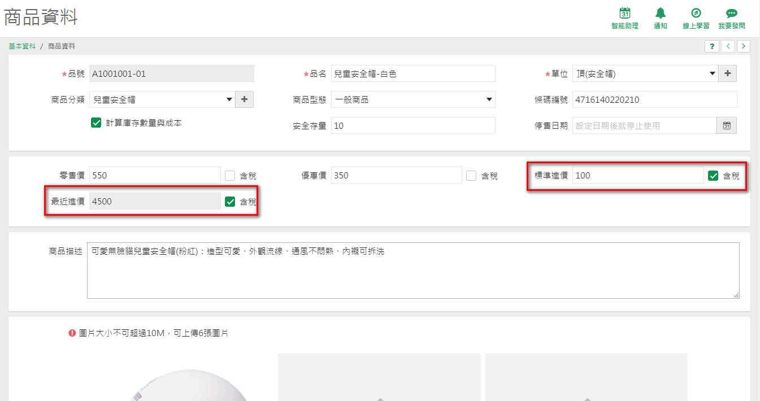The height and width of the screenshot is (401, 760).
Task: Open the 商品分類 dropdown
Action: [162, 99]
